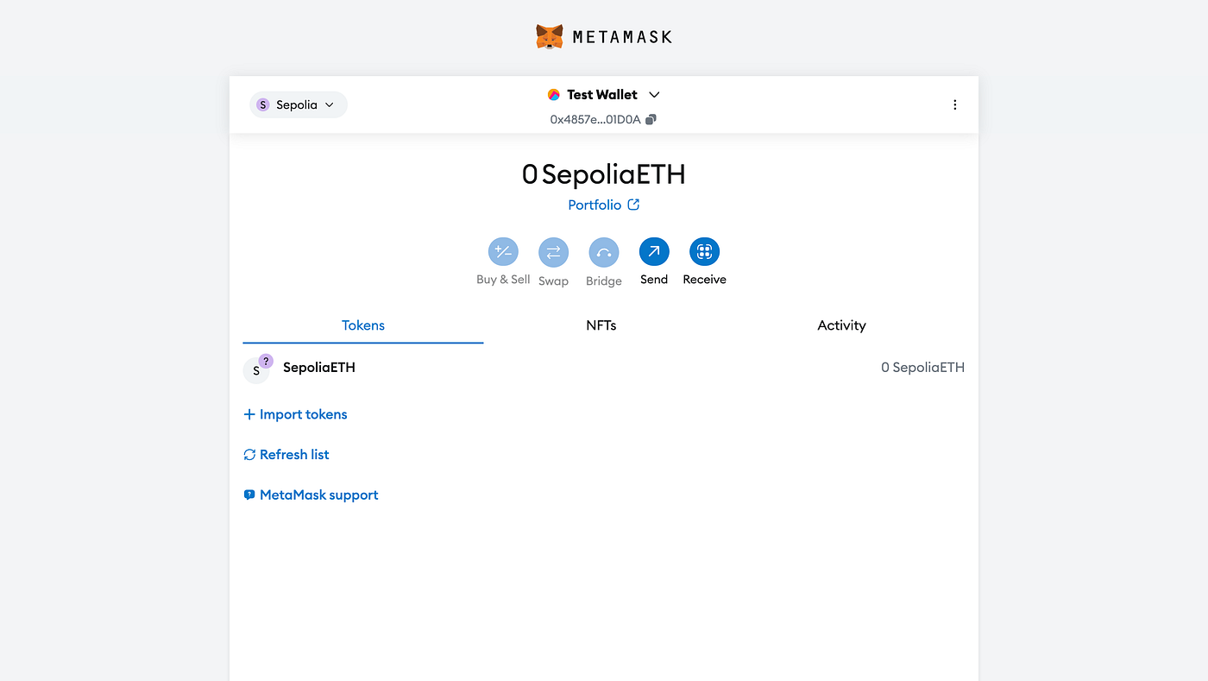
Task: Click the Swap icon button
Action: tap(553, 252)
